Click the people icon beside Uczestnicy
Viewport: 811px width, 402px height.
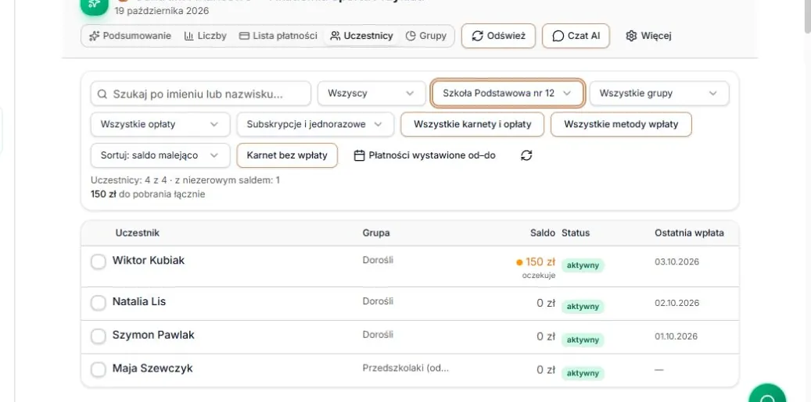click(x=336, y=36)
